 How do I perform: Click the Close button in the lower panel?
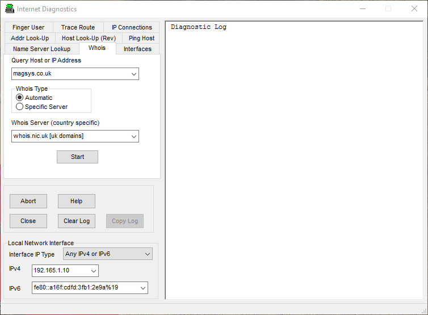point(28,221)
